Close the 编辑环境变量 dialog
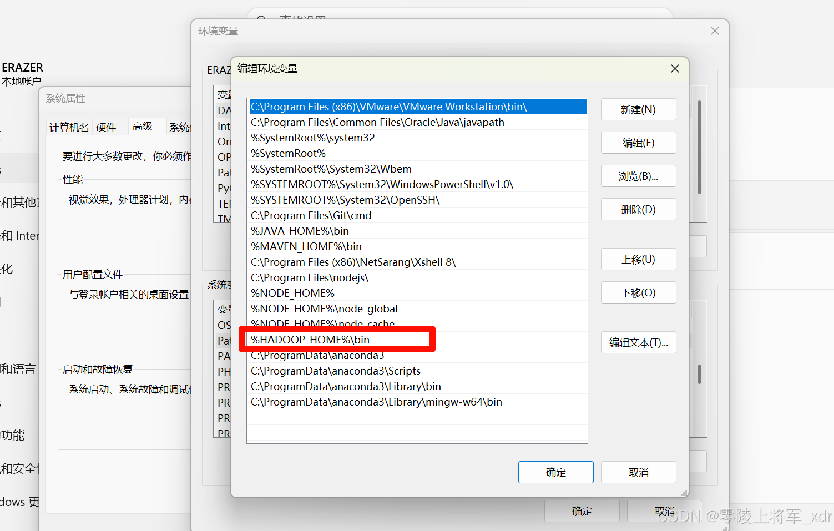 click(675, 68)
